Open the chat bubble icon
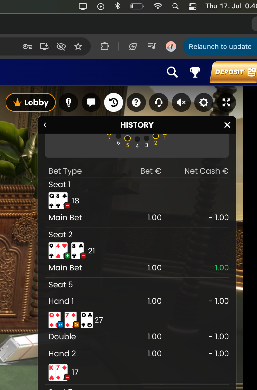 coord(91,103)
